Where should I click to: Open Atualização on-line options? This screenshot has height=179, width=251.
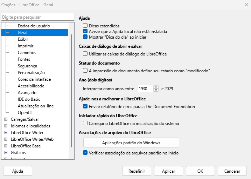36,106
